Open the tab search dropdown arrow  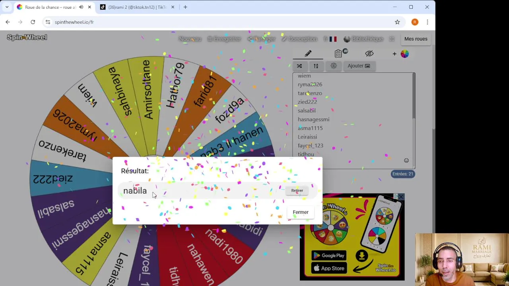coord(7,7)
